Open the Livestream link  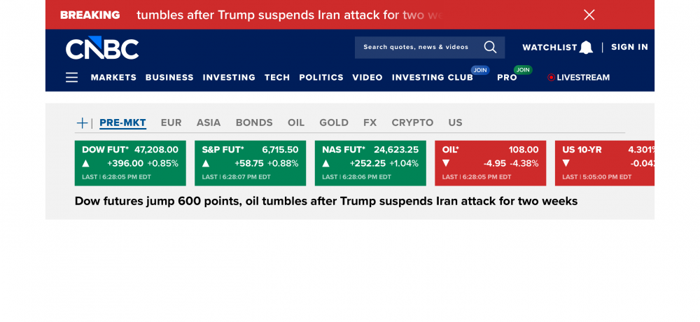[578, 78]
